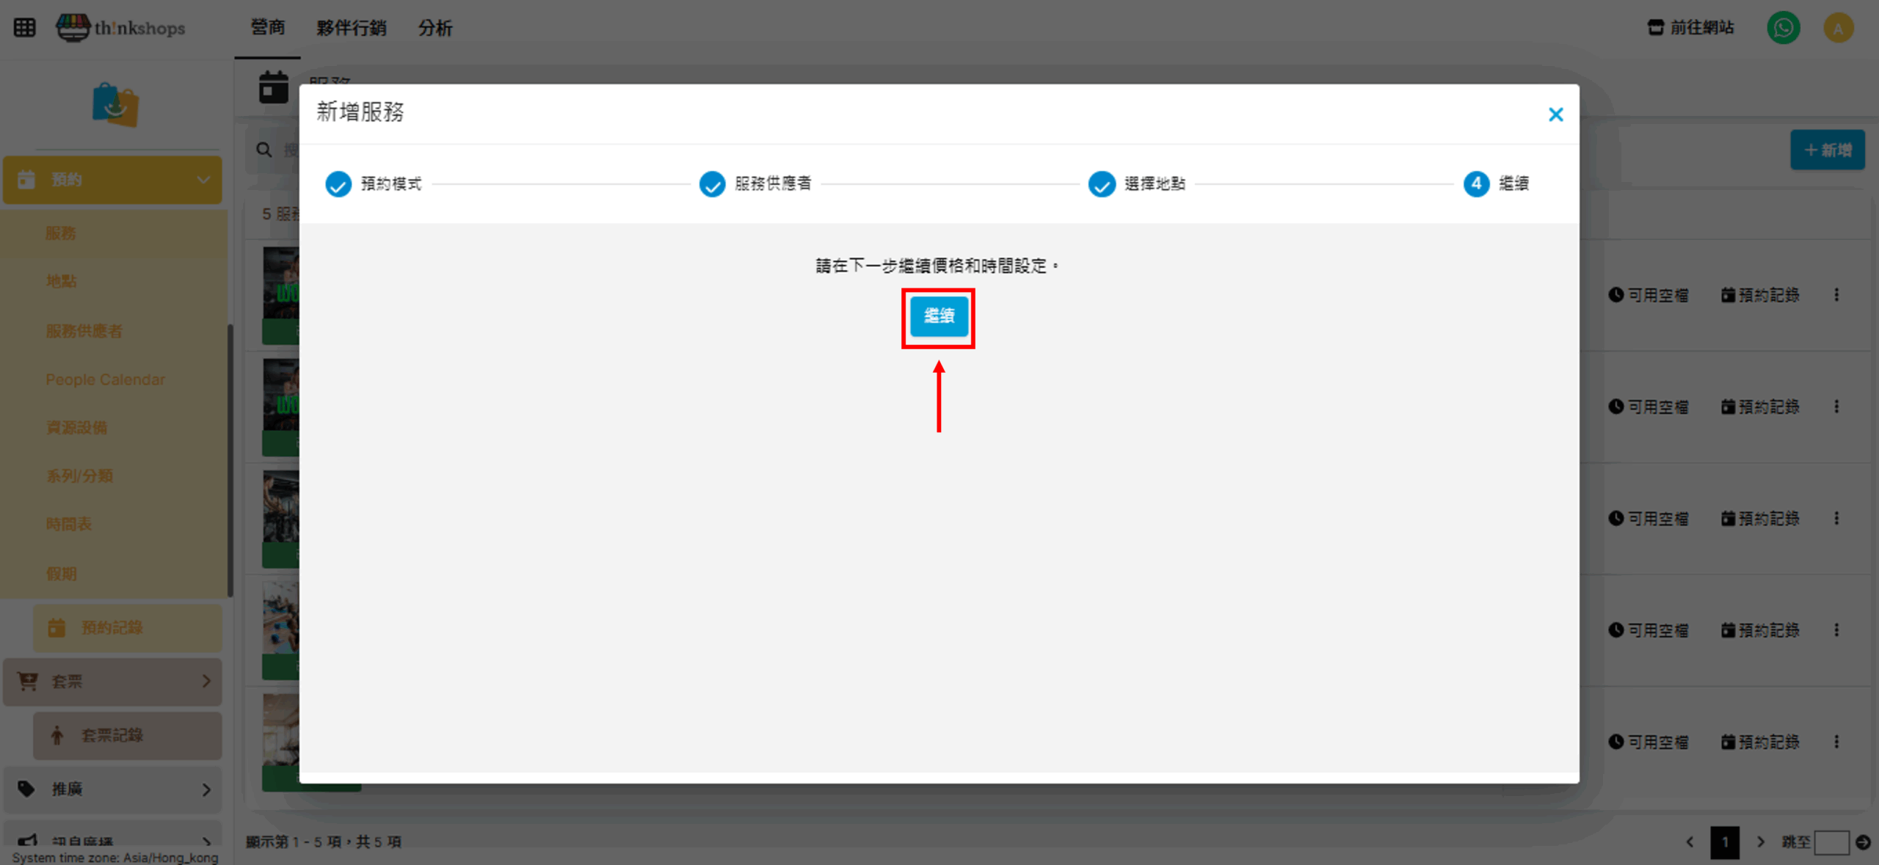Close the 新增服務 dialog with X
The image size is (1879, 865).
click(1555, 114)
